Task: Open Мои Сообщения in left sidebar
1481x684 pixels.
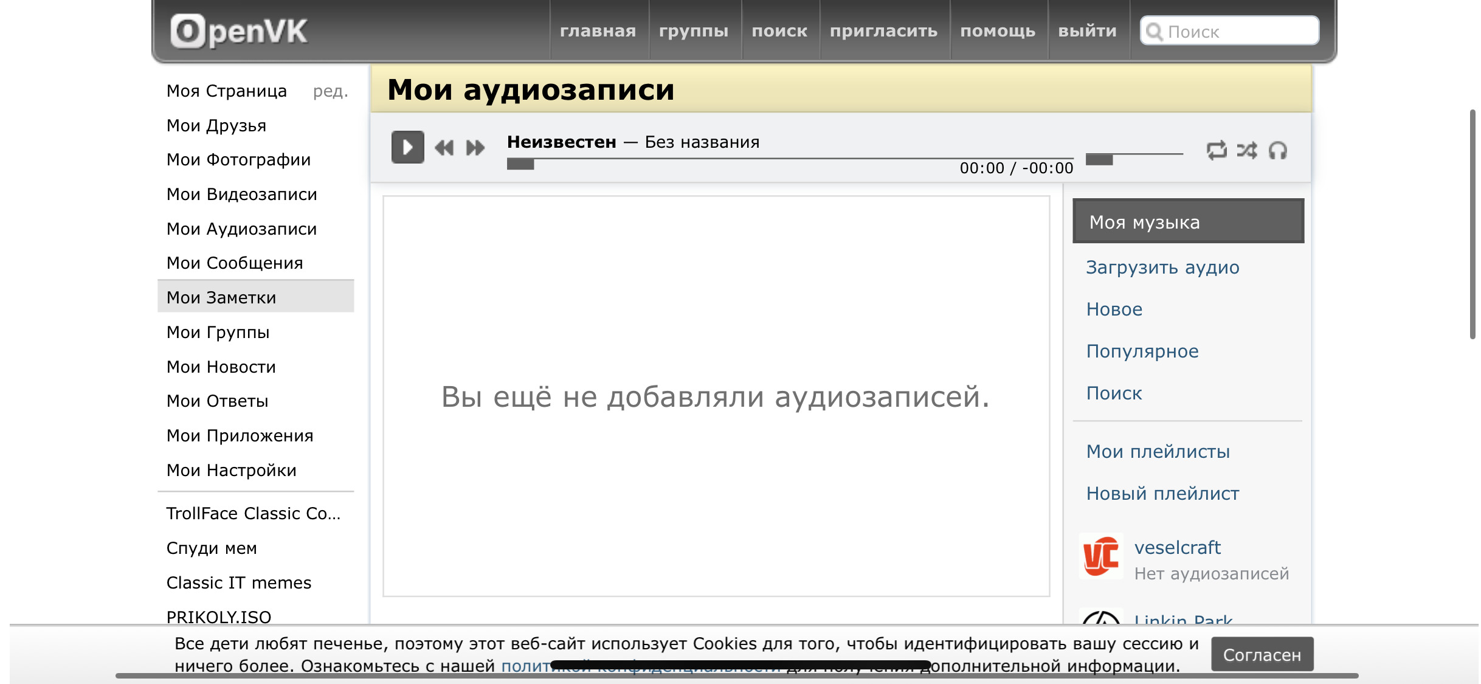Action: [x=235, y=263]
